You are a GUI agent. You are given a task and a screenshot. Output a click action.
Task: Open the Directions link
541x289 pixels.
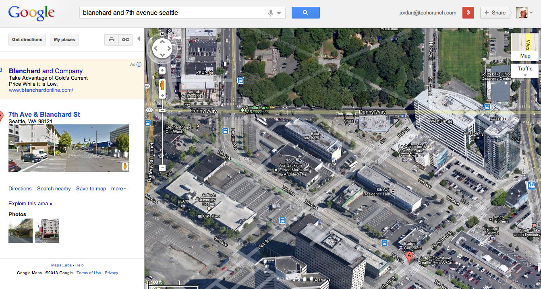[x=20, y=188]
